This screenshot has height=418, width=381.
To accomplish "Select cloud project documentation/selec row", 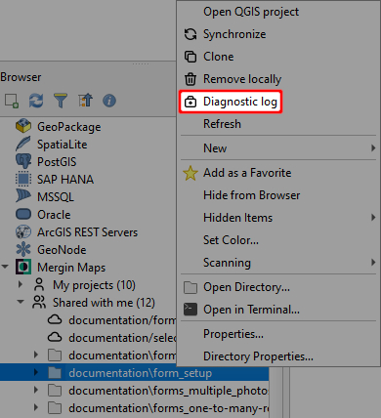I will [88, 338].
